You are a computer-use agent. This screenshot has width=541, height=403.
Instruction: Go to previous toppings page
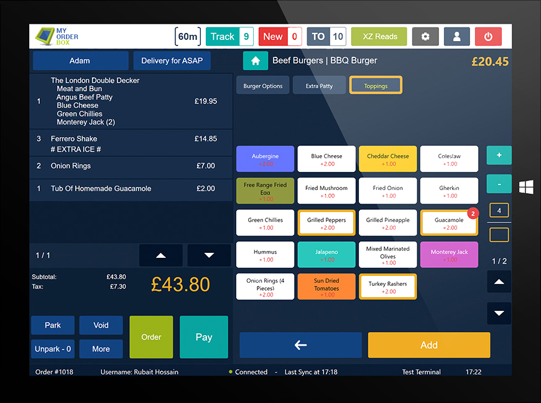(499, 282)
